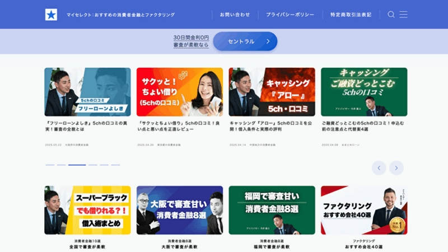Go to previous carousel slide arrow
448x252 pixels.
[x=379, y=168]
